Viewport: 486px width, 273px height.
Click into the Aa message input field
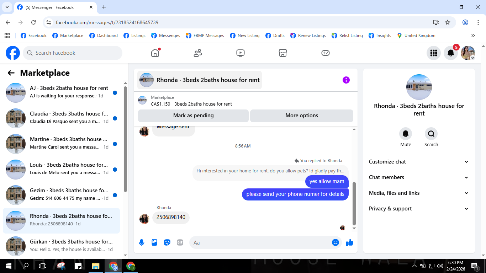(x=260, y=242)
